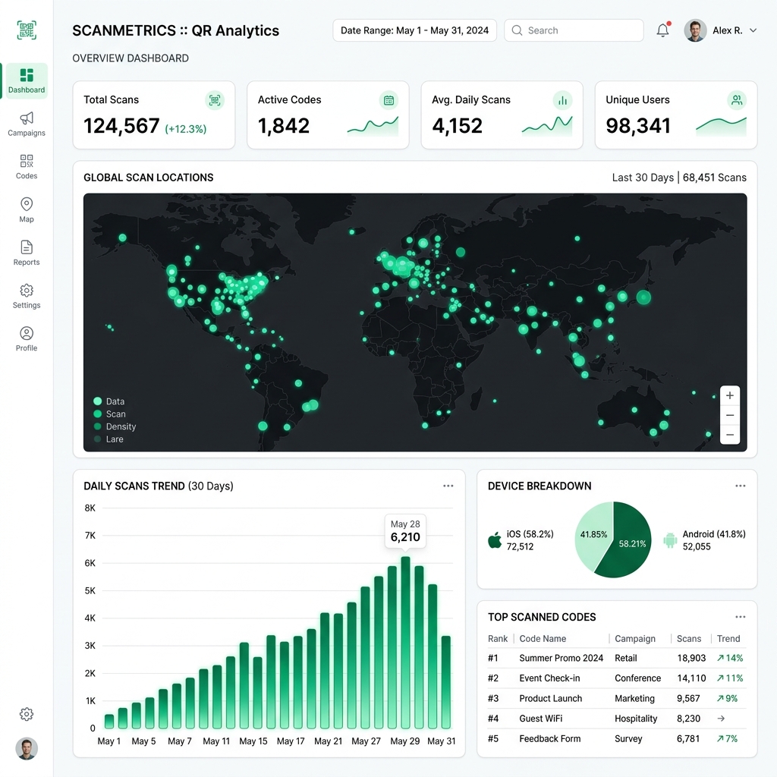Zoom in on the map with plus button
This screenshot has width=777, height=777.
(x=730, y=395)
